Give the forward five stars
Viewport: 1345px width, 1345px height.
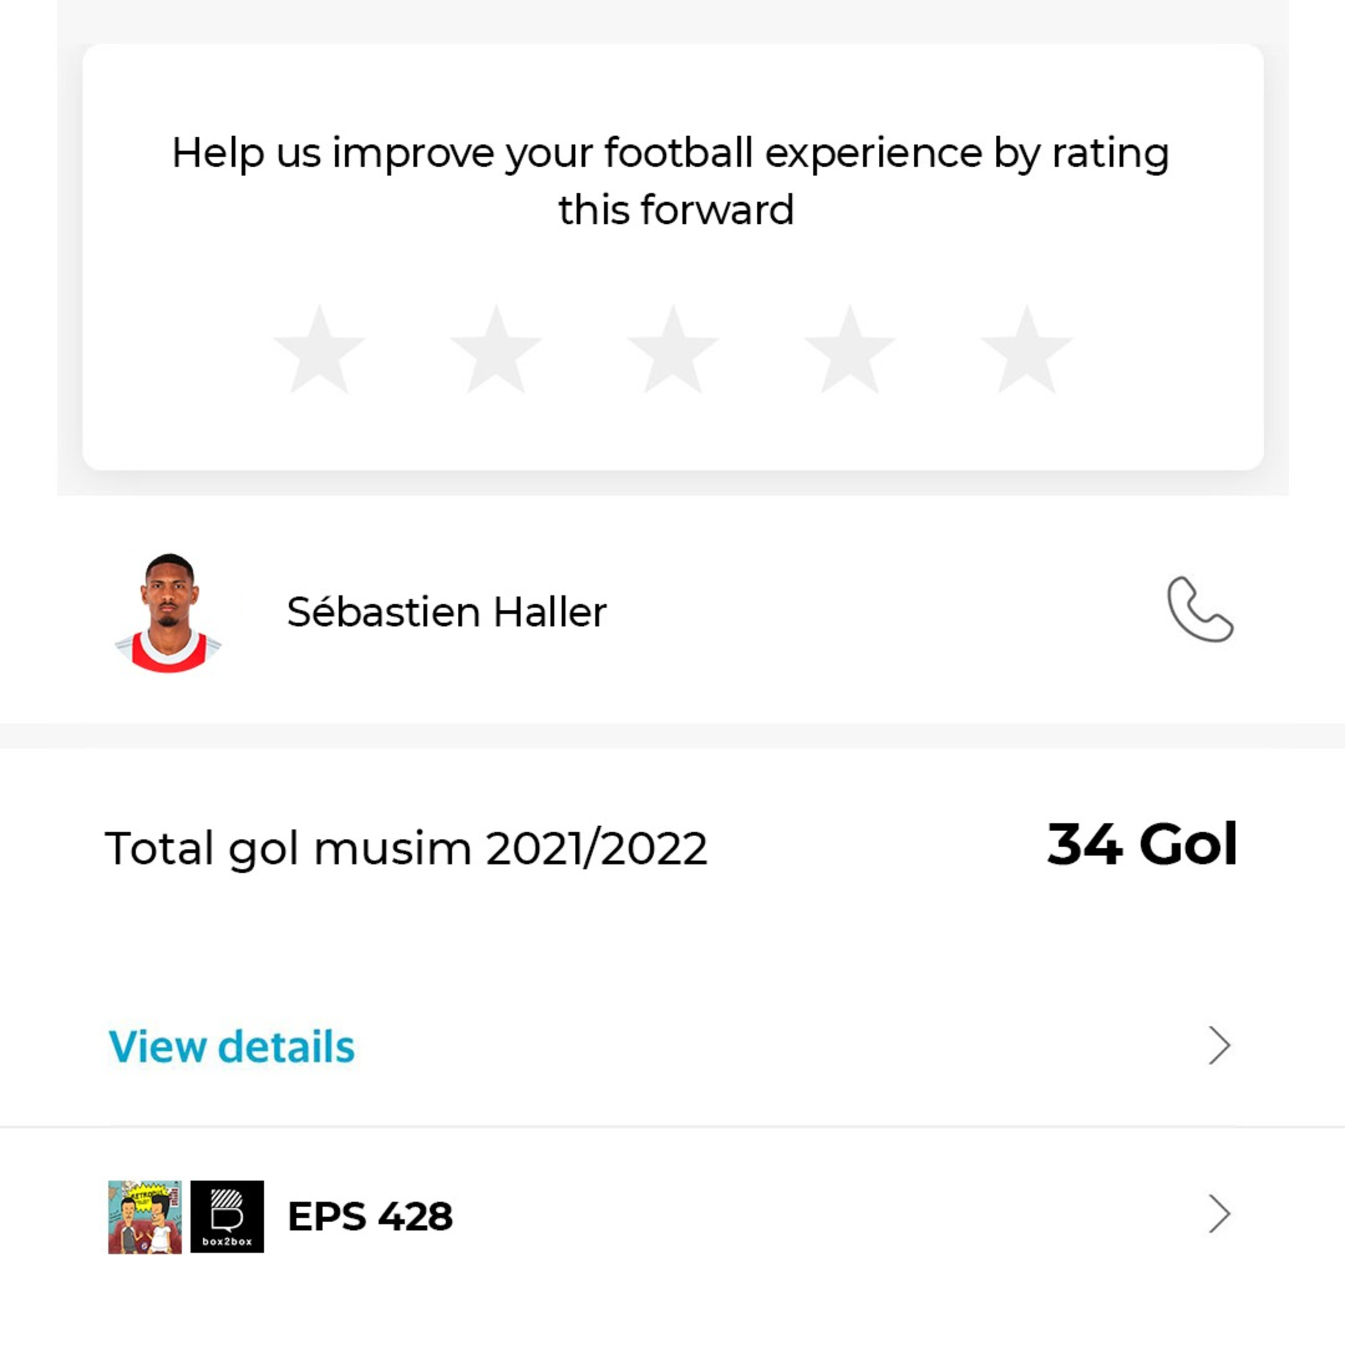click(1026, 351)
